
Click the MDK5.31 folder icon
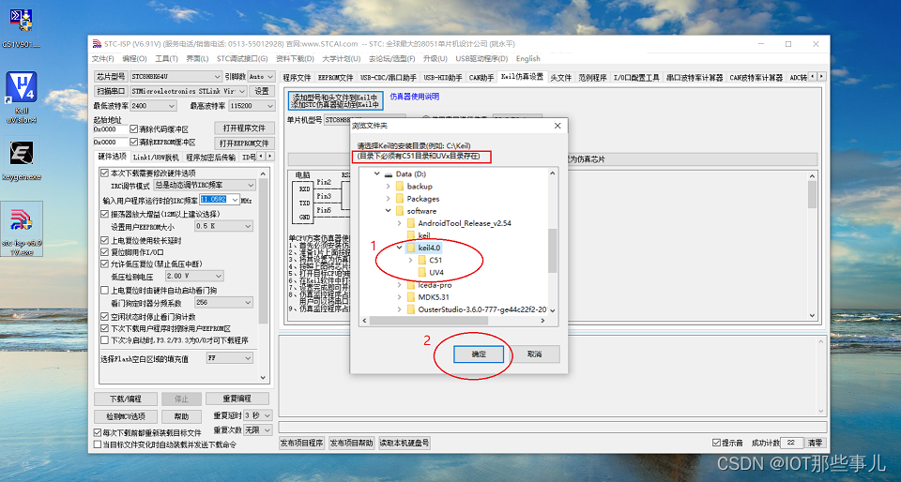(x=411, y=297)
